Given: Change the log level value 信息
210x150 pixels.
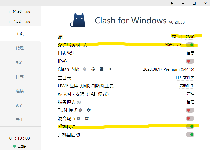Looking at the screenshot, I should tap(190, 53).
